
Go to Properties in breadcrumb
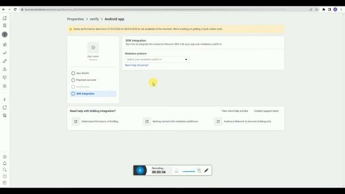(x=75, y=19)
